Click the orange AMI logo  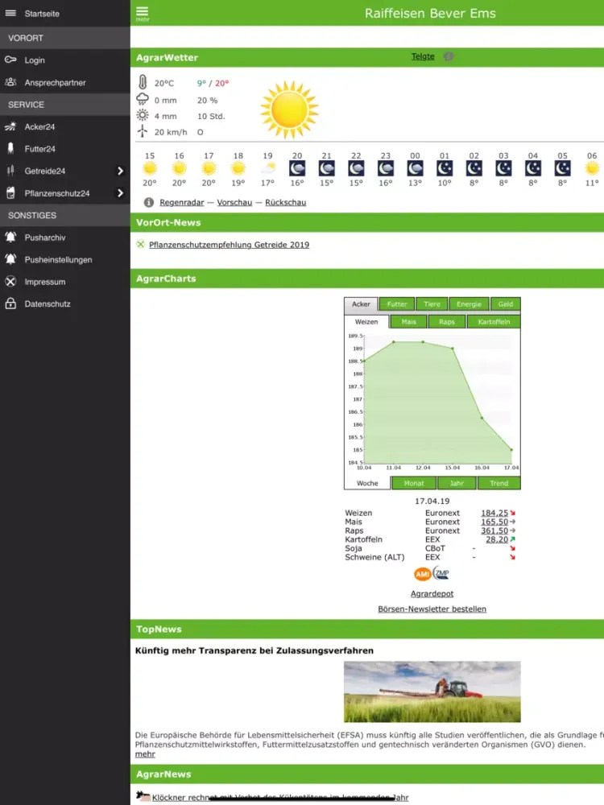pos(422,574)
